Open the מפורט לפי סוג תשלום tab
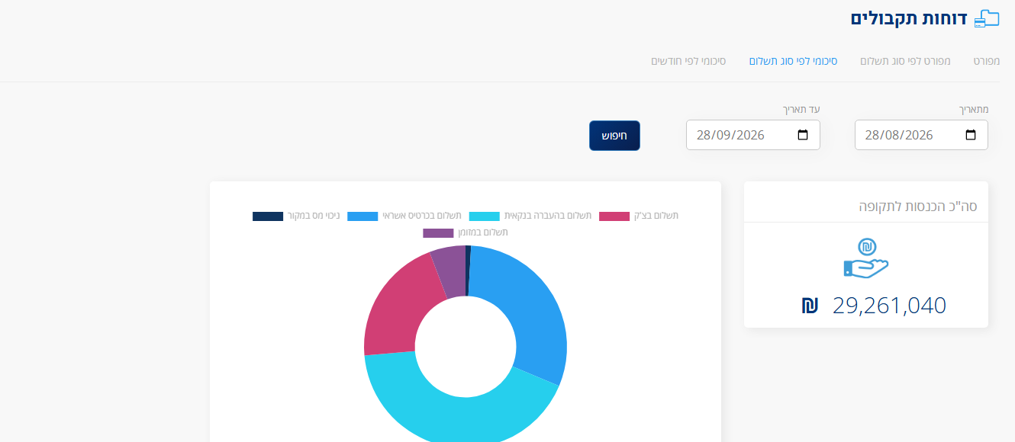The width and height of the screenshot is (1015, 442). 905,60
